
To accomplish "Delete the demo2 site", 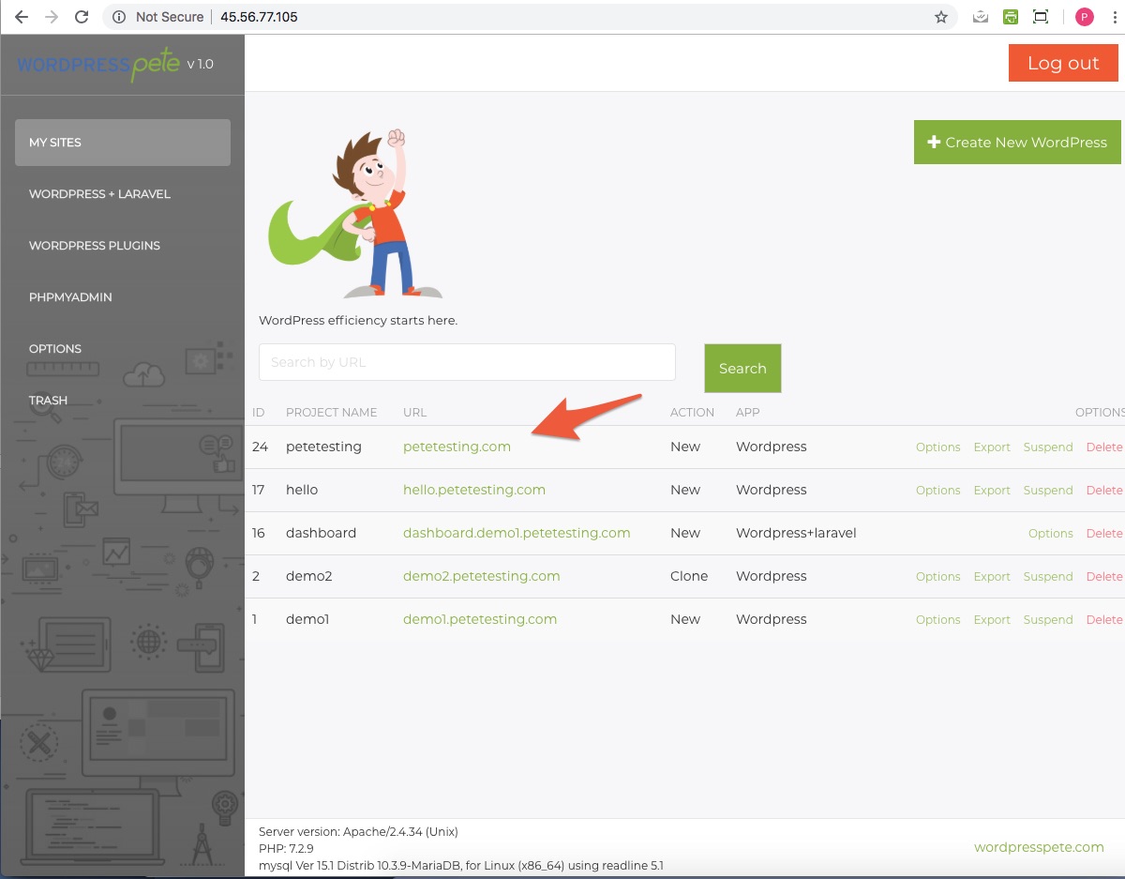I will click(x=1104, y=577).
